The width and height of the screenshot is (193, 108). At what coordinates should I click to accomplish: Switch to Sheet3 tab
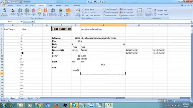30,98
